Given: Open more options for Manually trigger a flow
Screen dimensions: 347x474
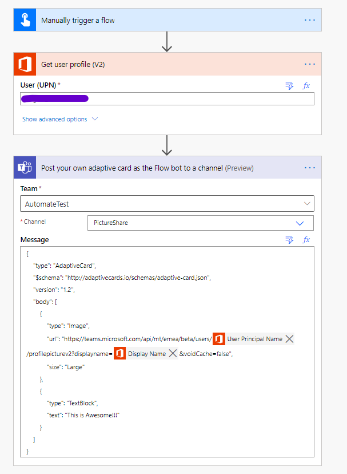Looking at the screenshot, I should 309,20.
